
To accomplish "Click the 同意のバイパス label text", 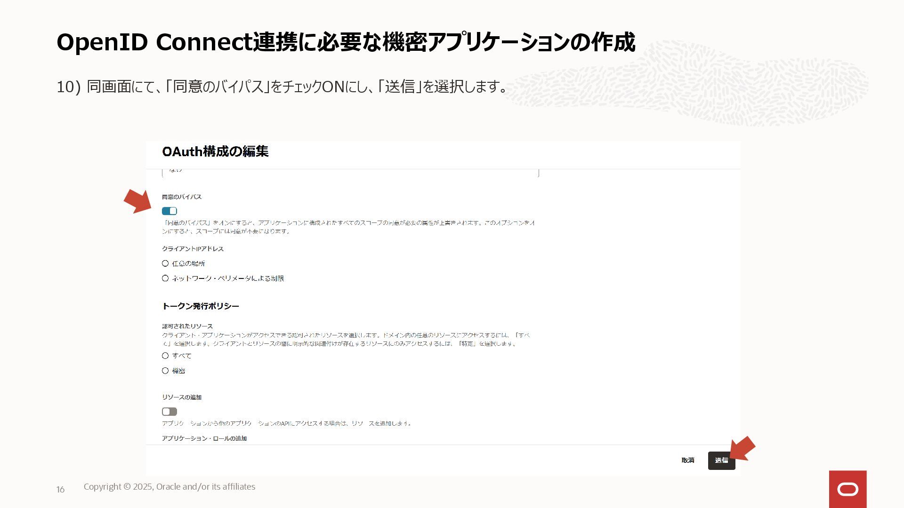I will tap(182, 197).
